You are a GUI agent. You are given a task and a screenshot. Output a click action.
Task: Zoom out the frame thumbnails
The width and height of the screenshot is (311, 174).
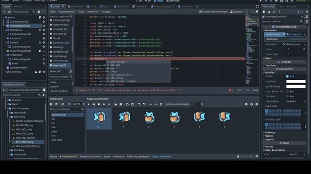point(246,104)
